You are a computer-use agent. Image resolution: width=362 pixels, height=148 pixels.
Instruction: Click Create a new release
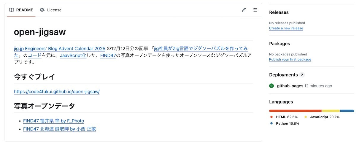(x=286, y=28)
